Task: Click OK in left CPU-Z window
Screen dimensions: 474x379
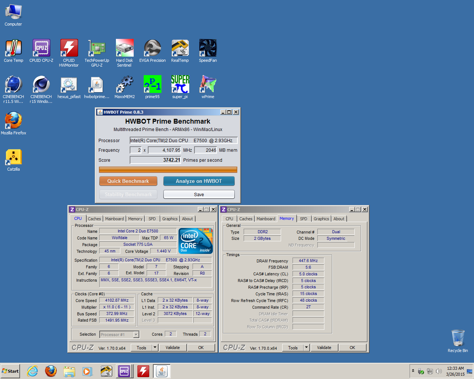Action: [201, 348]
